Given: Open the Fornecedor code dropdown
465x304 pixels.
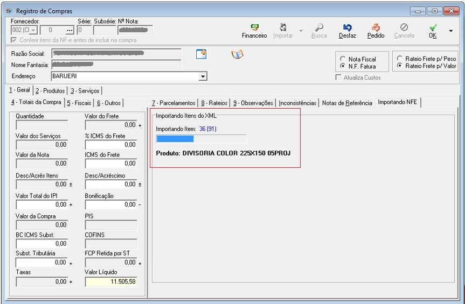Looking at the screenshot, I should pos(33,31).
